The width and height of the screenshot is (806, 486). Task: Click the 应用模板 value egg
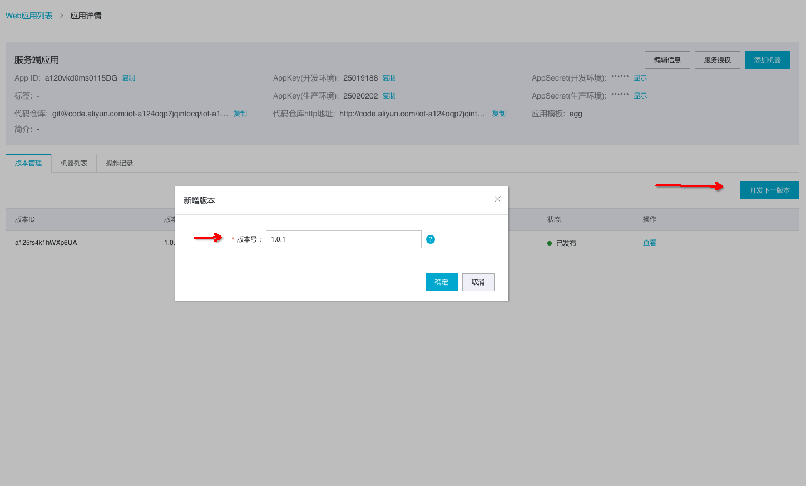point(576,114)
